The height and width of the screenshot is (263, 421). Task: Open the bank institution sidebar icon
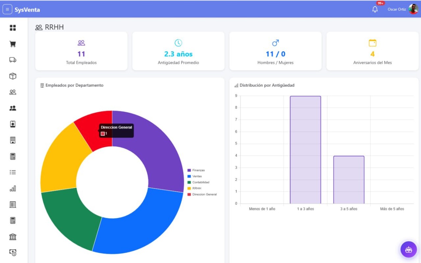click(x=13, y=237)
